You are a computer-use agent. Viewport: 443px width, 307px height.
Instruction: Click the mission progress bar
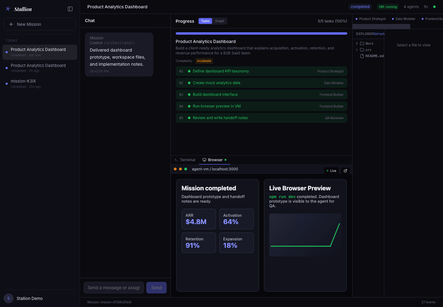(261, 33)
